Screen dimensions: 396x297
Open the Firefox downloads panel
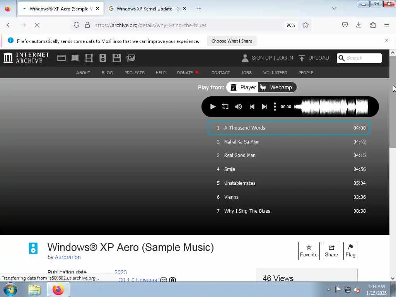[x=358, y=25]
